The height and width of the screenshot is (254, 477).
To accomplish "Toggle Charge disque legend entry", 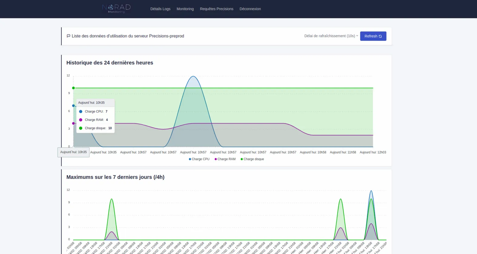I will (x=252, y=159).
